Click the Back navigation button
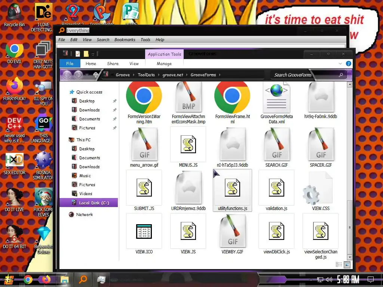 point(67,75)
